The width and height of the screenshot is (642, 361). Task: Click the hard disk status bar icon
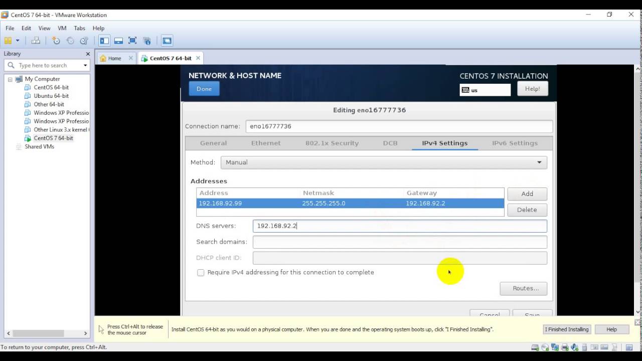[535, 347]
